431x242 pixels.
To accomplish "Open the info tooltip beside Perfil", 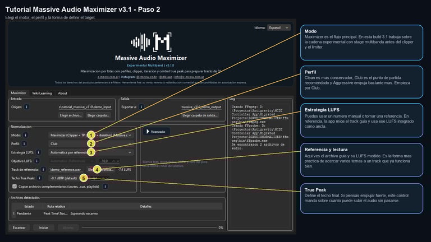I will click(x=24, y=143).
